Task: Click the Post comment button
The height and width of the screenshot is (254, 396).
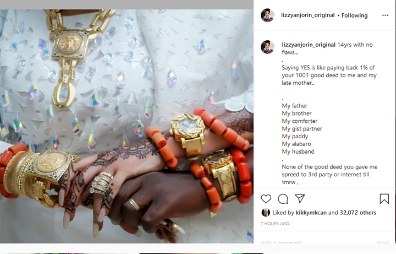Action: pos(383,242)
